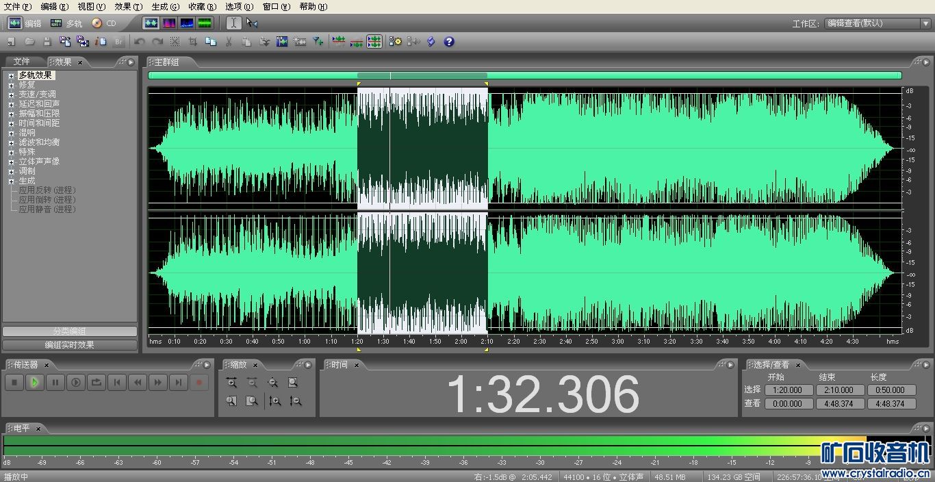Click the selection start field 1:20.000
Image resolution: width=935 pixels, height=482 pixels.
click(788, 390)
